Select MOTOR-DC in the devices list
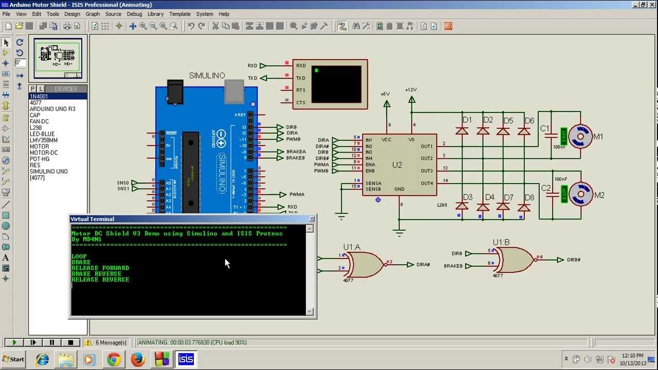This screenshot has width=658, height=370. tap(58, 153)
